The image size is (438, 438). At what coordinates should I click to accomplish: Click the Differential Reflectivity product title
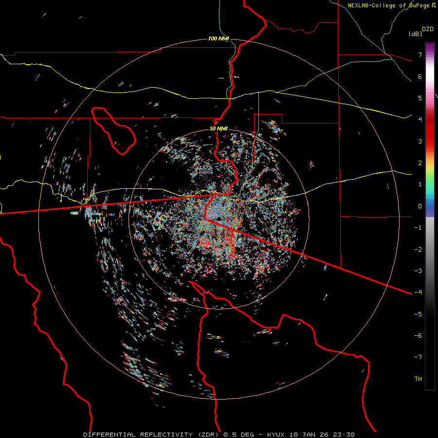coord(152,435)
